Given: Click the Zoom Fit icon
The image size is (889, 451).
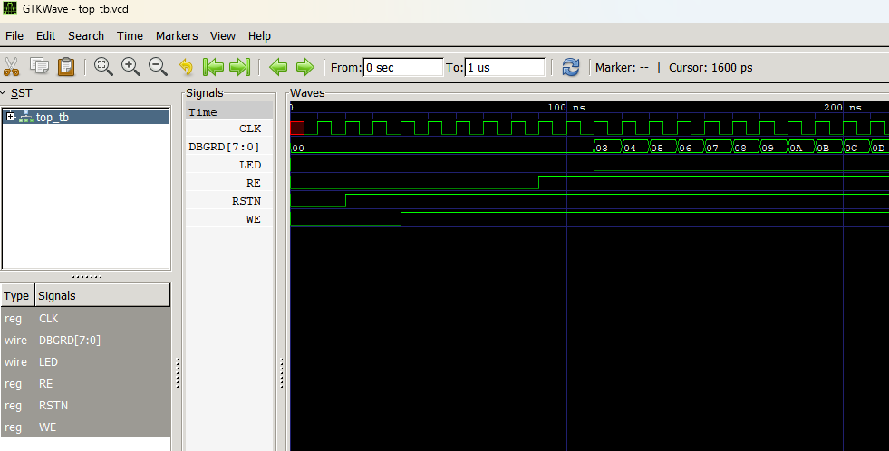Looking at the screenshot, I should tap(103, 66).
